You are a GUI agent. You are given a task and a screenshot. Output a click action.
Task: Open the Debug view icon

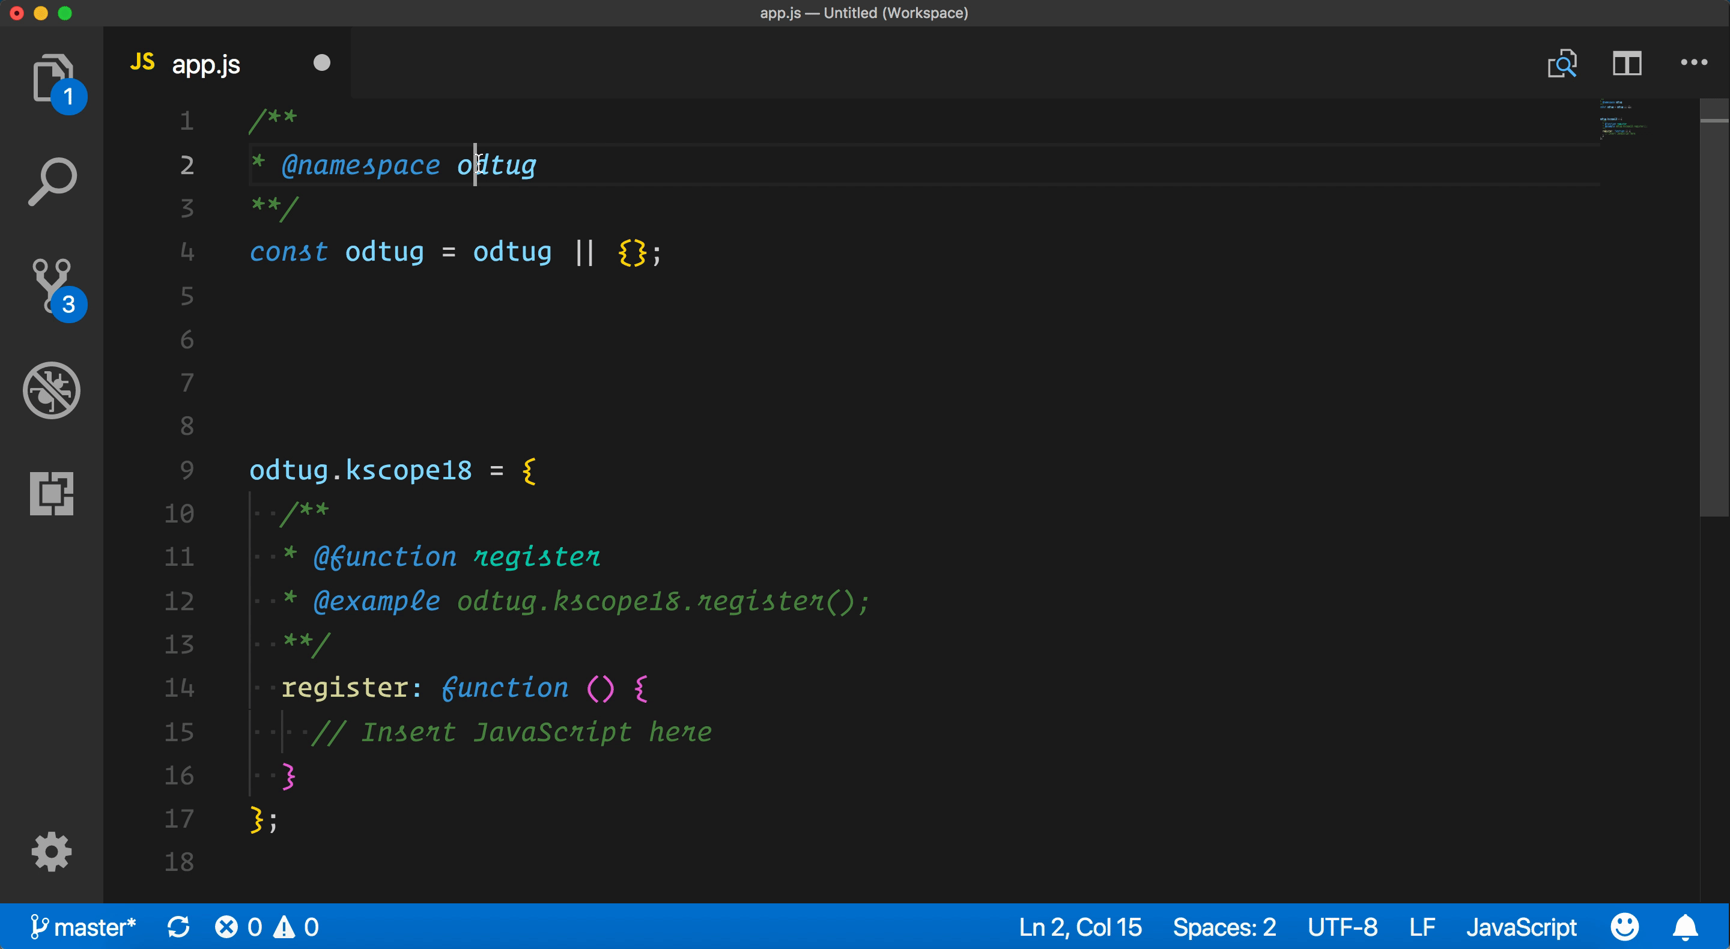pyautogui.click(x=52, y=390)
